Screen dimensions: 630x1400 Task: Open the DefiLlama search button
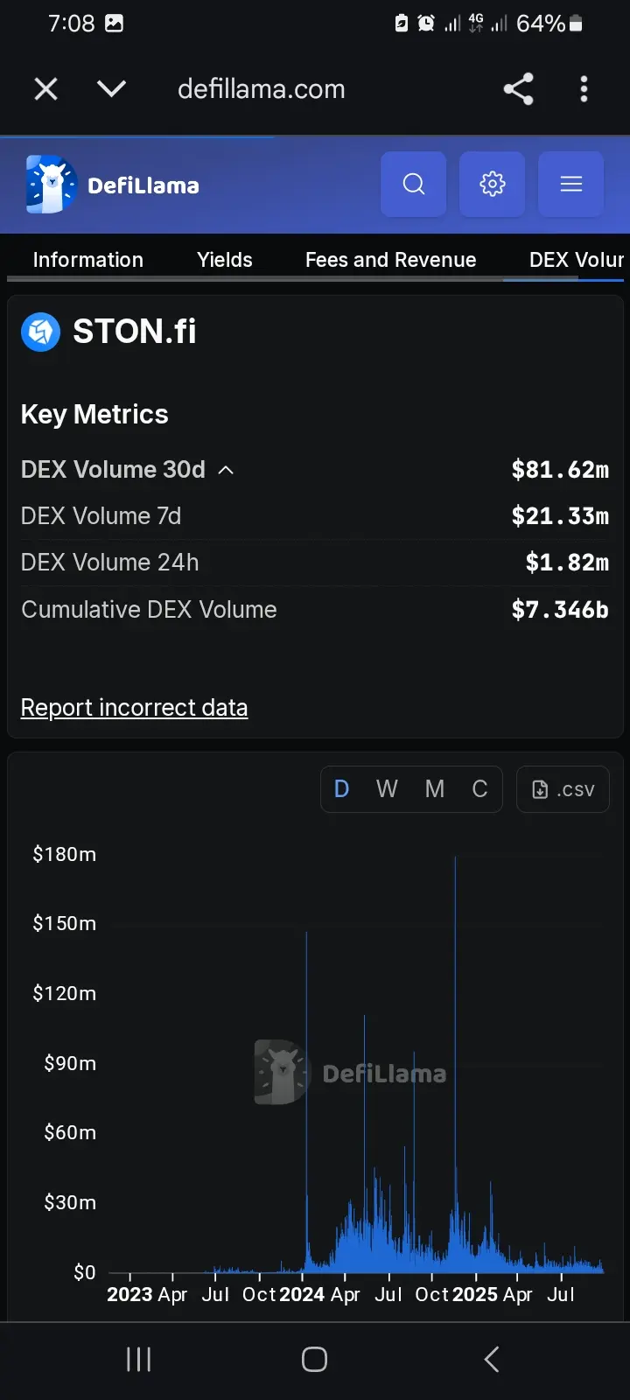tap(414, 184)
